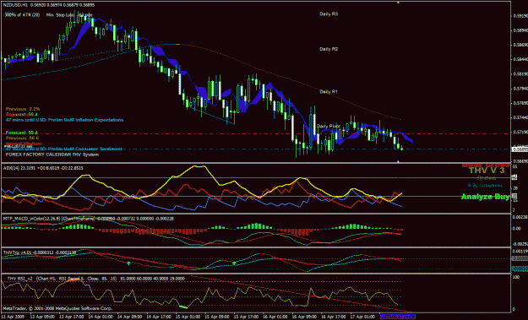
Task: Click the highlighted current price tag on axis
Action: point(520,149)
